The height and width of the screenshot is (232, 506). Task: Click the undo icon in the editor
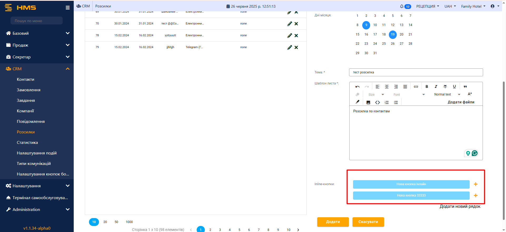click(357, 87)
